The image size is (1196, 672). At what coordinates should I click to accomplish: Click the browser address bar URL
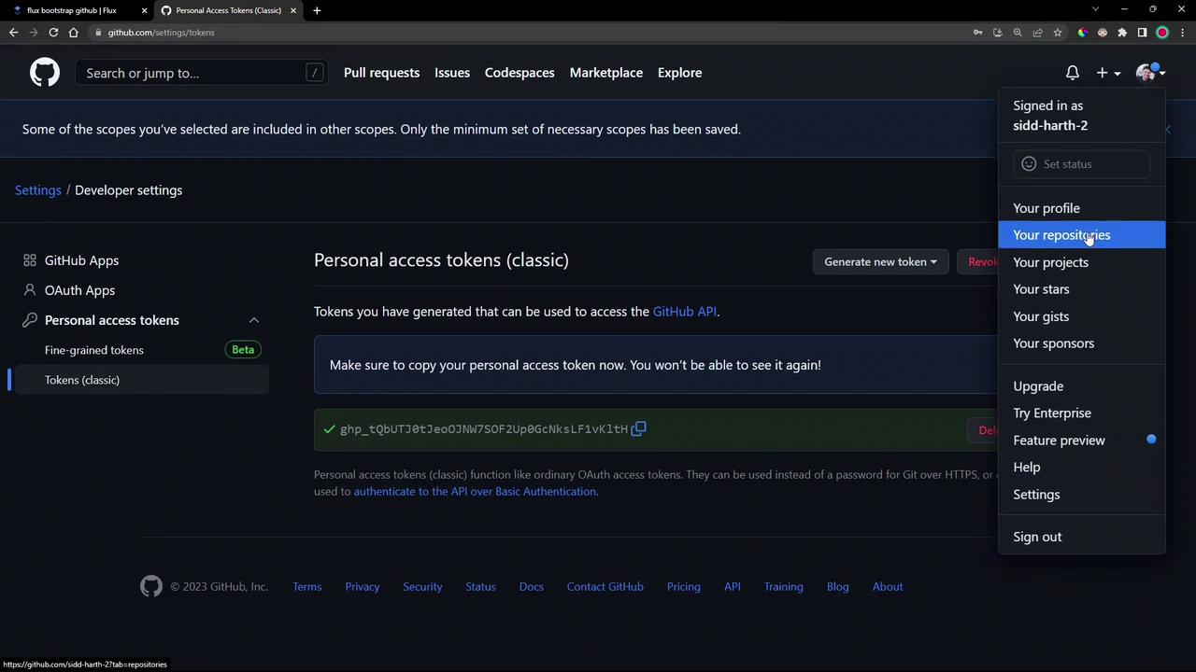[161, 33]
